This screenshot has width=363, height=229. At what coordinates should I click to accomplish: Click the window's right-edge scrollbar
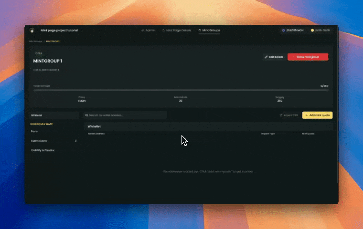tap(338, 114)
